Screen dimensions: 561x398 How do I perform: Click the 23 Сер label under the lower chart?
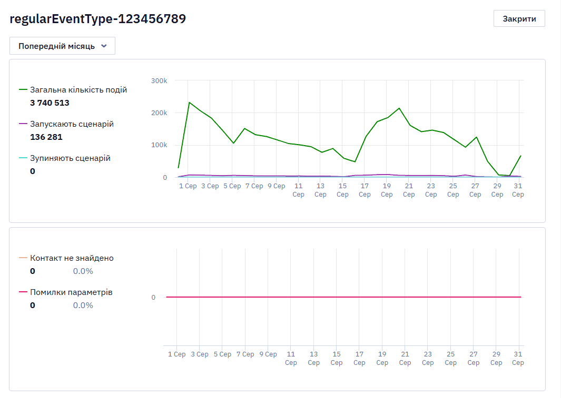click(x=428, y=359)
